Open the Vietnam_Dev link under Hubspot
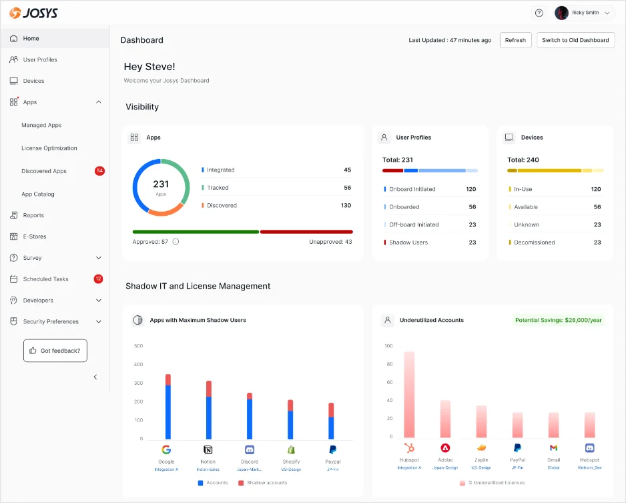The height and width of the screenshot is (503, 626). click(590, 468)
